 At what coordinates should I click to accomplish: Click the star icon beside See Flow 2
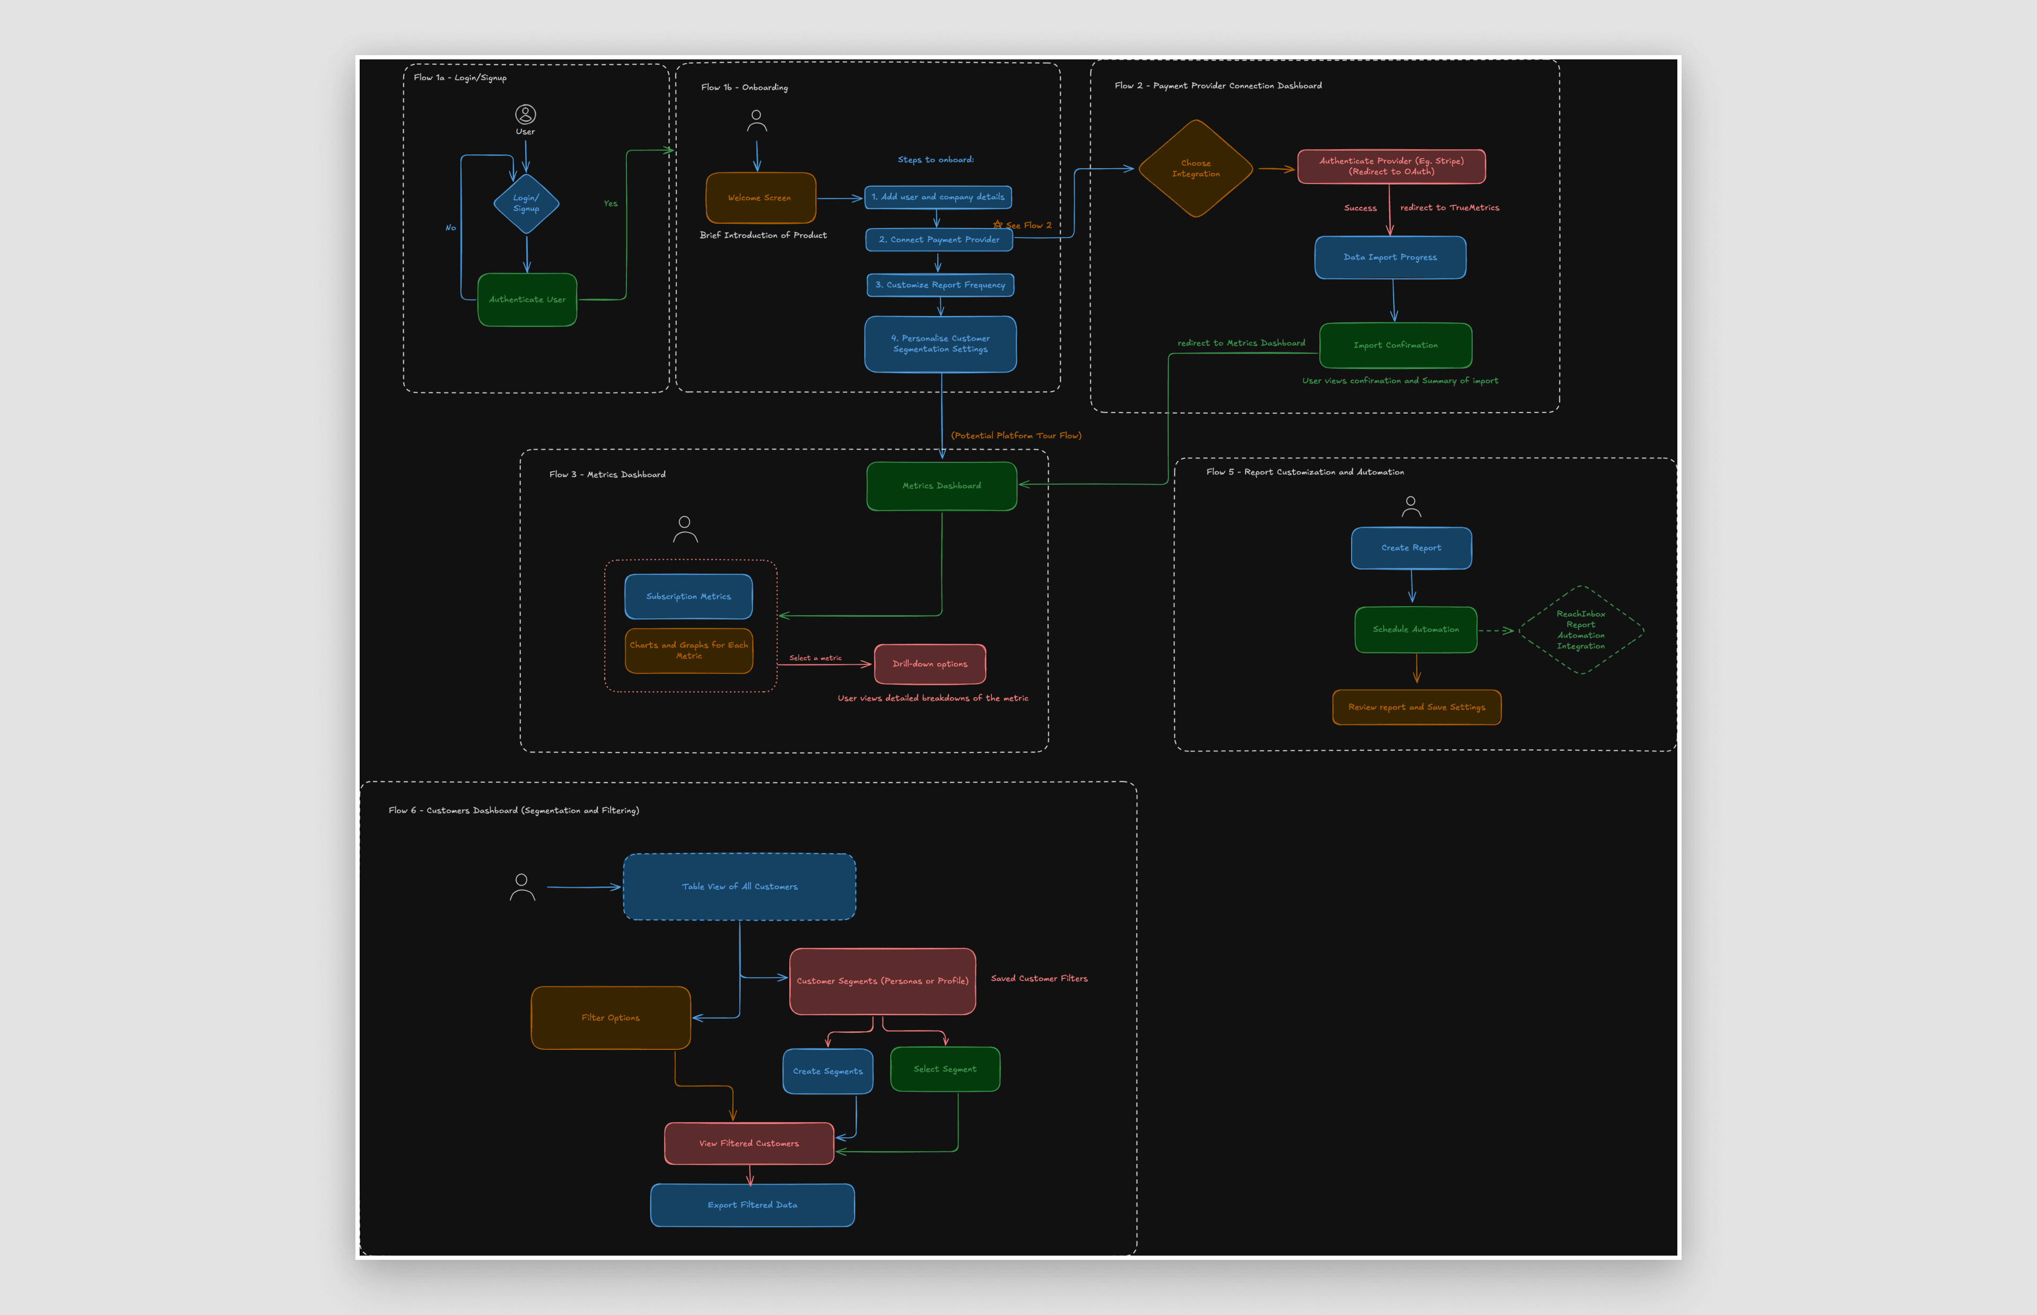(998, 225)
